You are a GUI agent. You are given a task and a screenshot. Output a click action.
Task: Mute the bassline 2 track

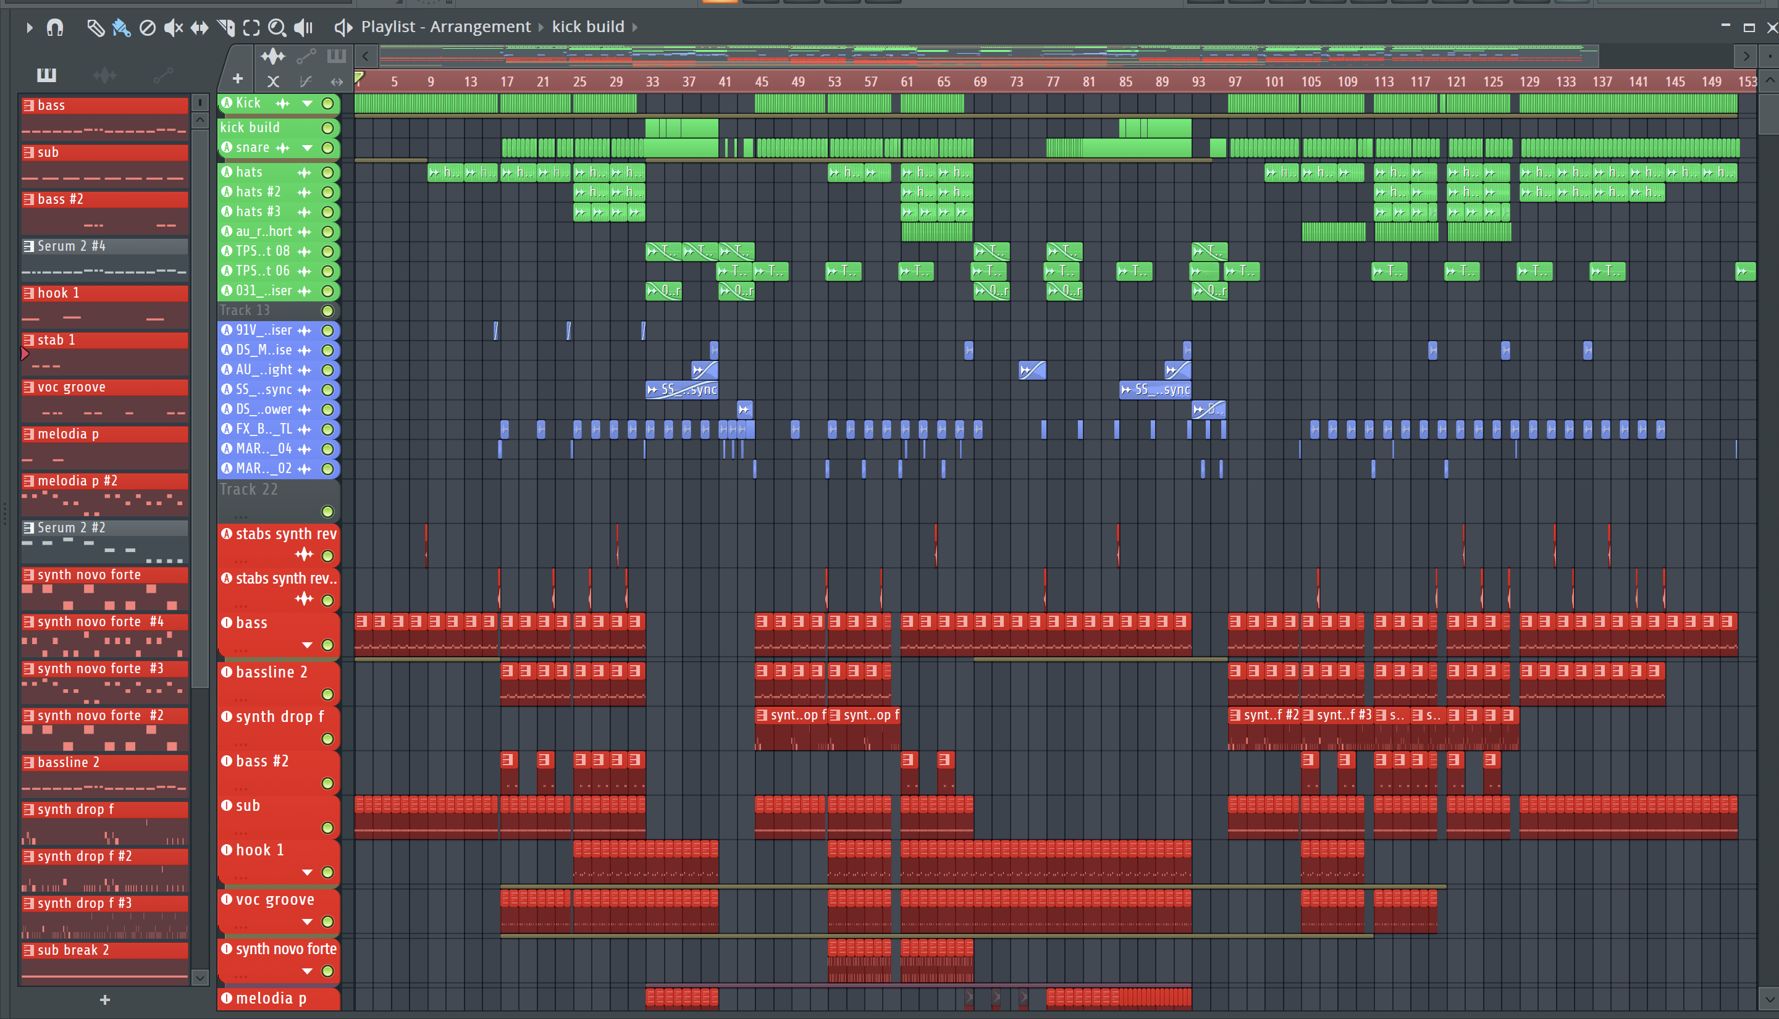pyautogui.click(x=327, y=694)
